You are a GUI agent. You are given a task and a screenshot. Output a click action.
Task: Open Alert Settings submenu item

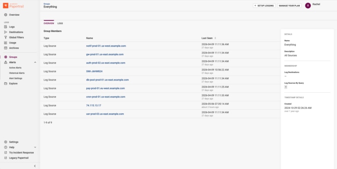[15, 79]
